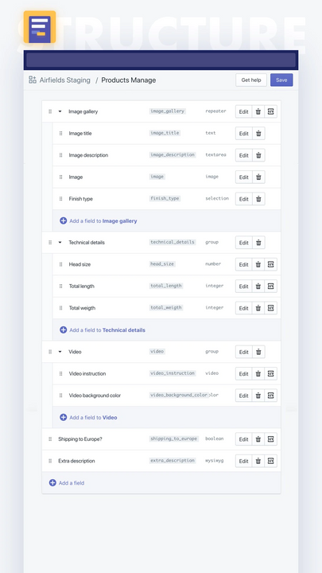Image resolution: width=322 pixels, height=573 pixels.
Task: Click trash icon on Finish type row
Action: click(258, 199)
